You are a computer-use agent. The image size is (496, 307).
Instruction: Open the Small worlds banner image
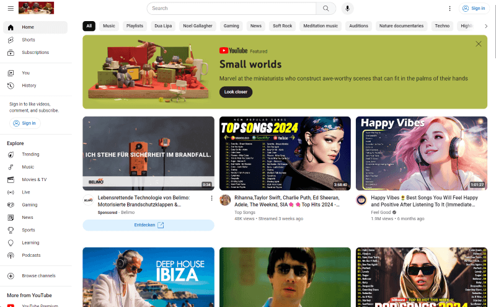point(148,71)
